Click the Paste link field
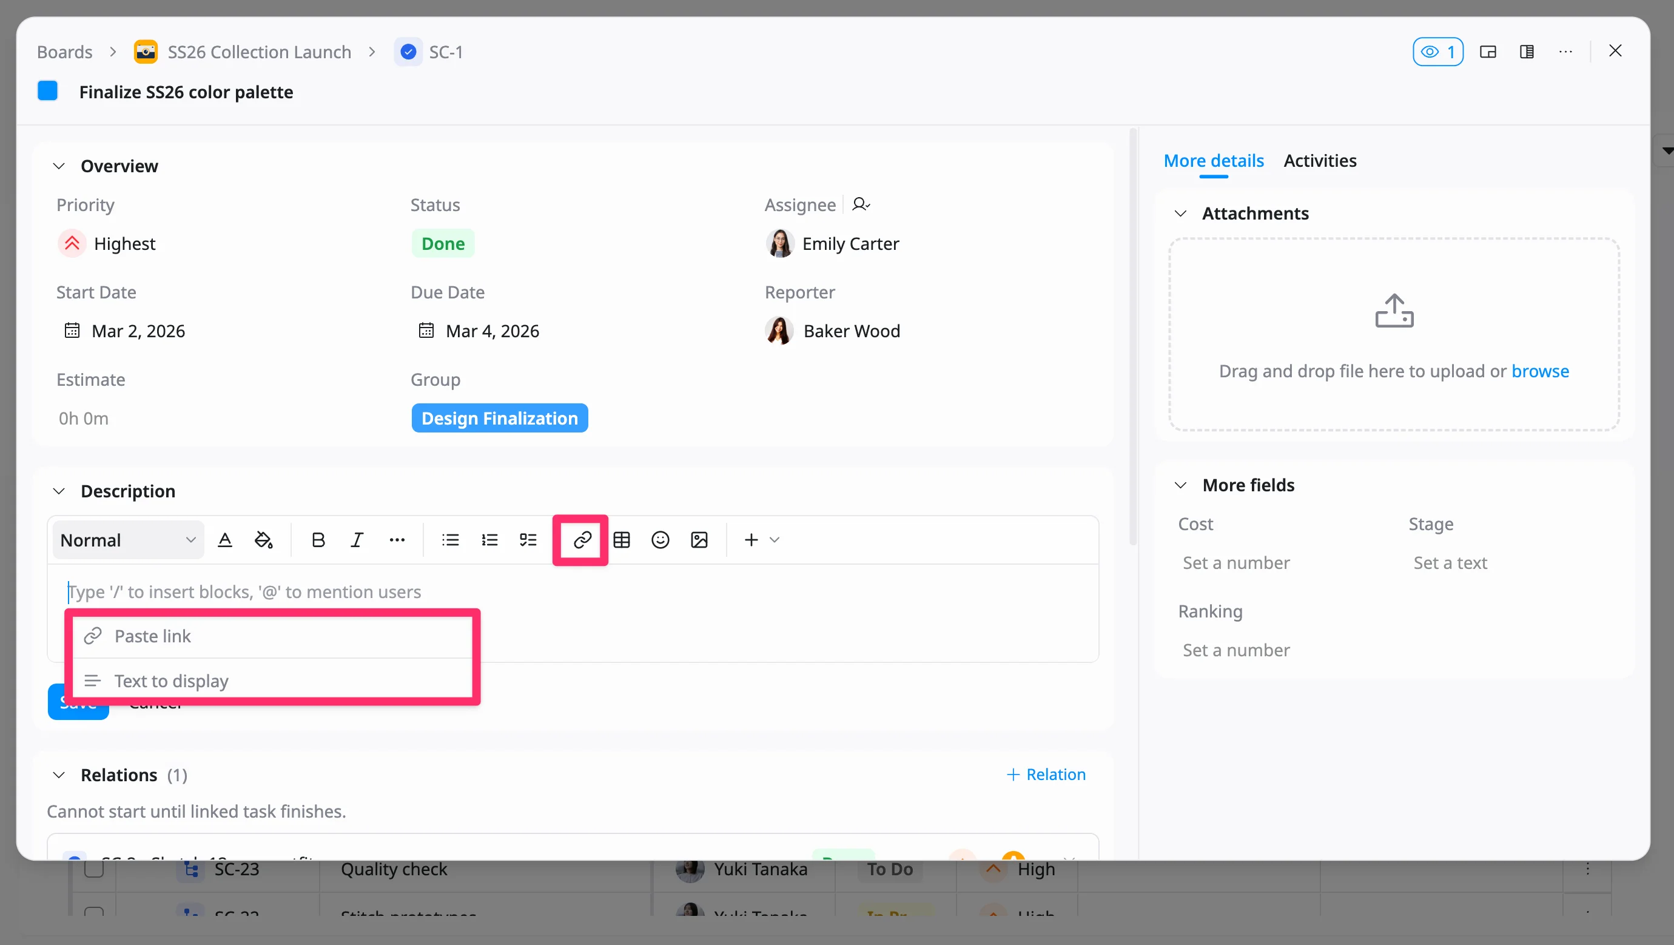1674x945 pixels. (272, 636)
